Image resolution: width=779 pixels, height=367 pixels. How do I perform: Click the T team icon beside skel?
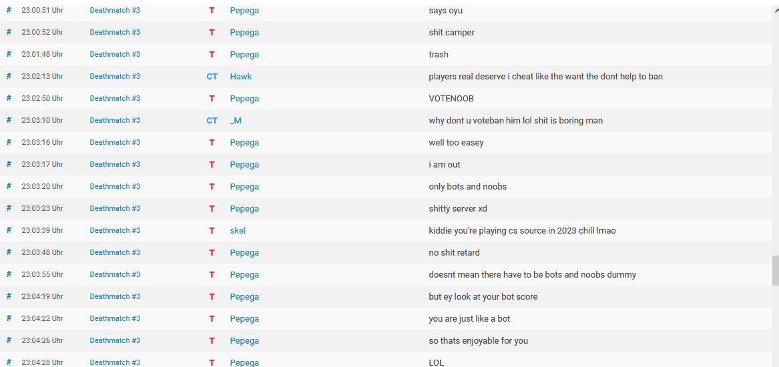(212, 231)
